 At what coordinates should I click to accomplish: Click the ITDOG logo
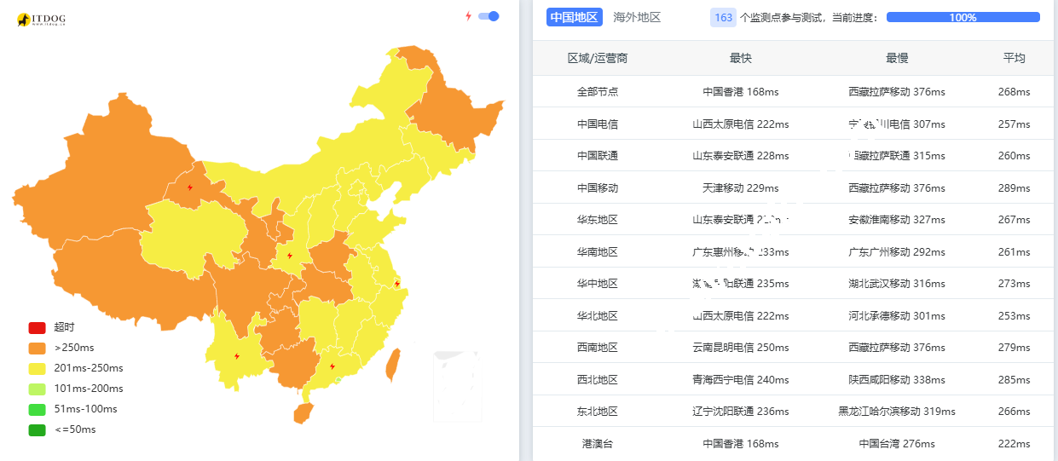41,19
